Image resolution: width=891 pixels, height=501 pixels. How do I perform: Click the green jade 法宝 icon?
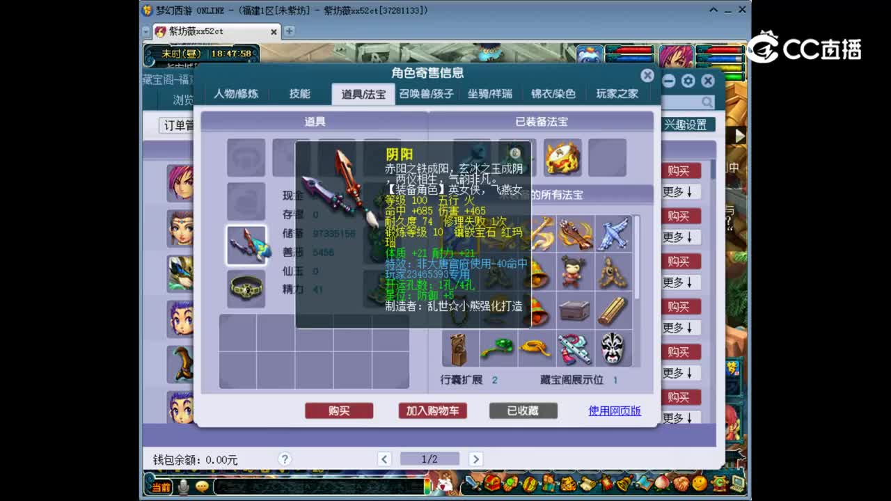click(x=498, y=349)
